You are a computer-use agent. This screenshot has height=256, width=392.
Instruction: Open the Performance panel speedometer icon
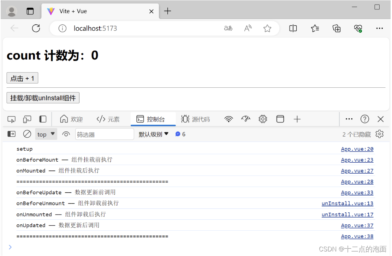coord(245,119)
